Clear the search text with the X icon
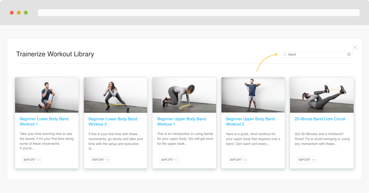The height and width of the screenshot is (193, 369). point(349,54)
